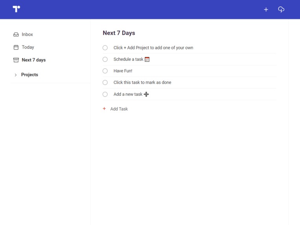The width and height of the screenshot is (300, 225).
Task: Mark 'Add a new task' circle done
Action: click(105, 94)
